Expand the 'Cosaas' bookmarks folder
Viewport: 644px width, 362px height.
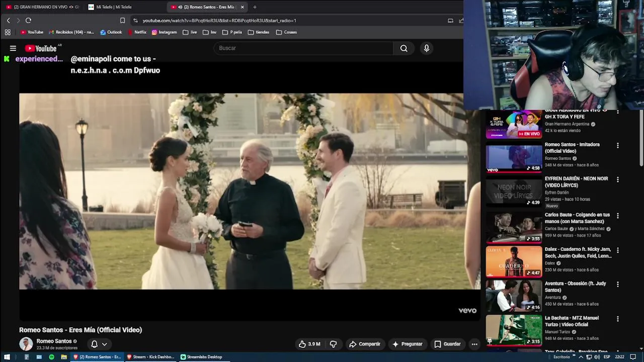[286, 32]
